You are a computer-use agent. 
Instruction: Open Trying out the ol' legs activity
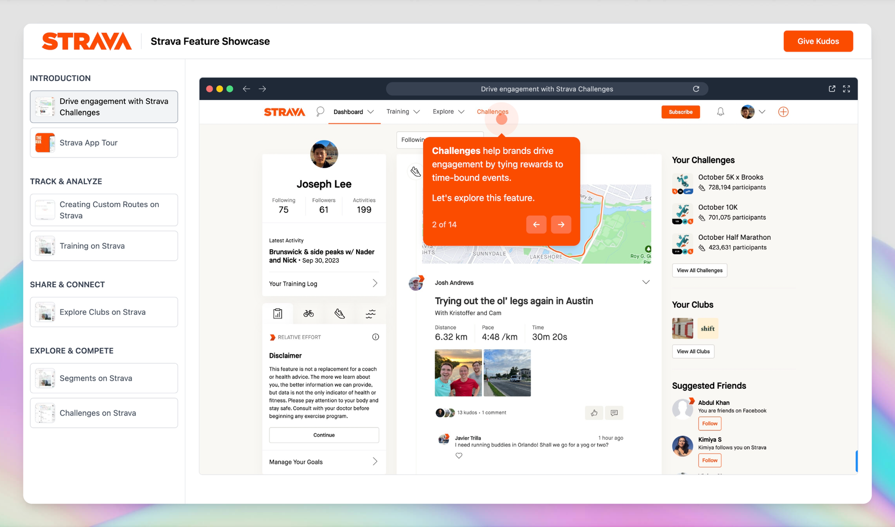pos(514,301)
